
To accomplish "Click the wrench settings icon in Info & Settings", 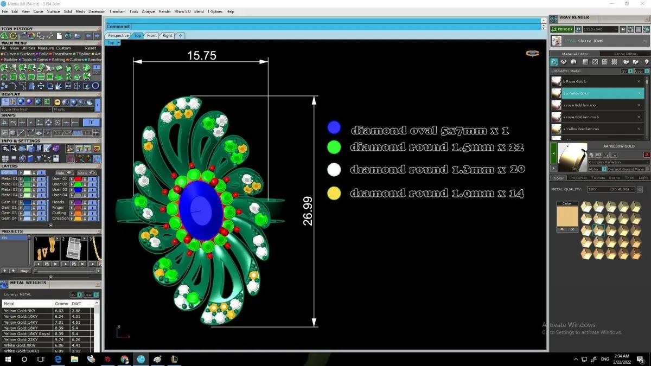I will pos(14,148).
